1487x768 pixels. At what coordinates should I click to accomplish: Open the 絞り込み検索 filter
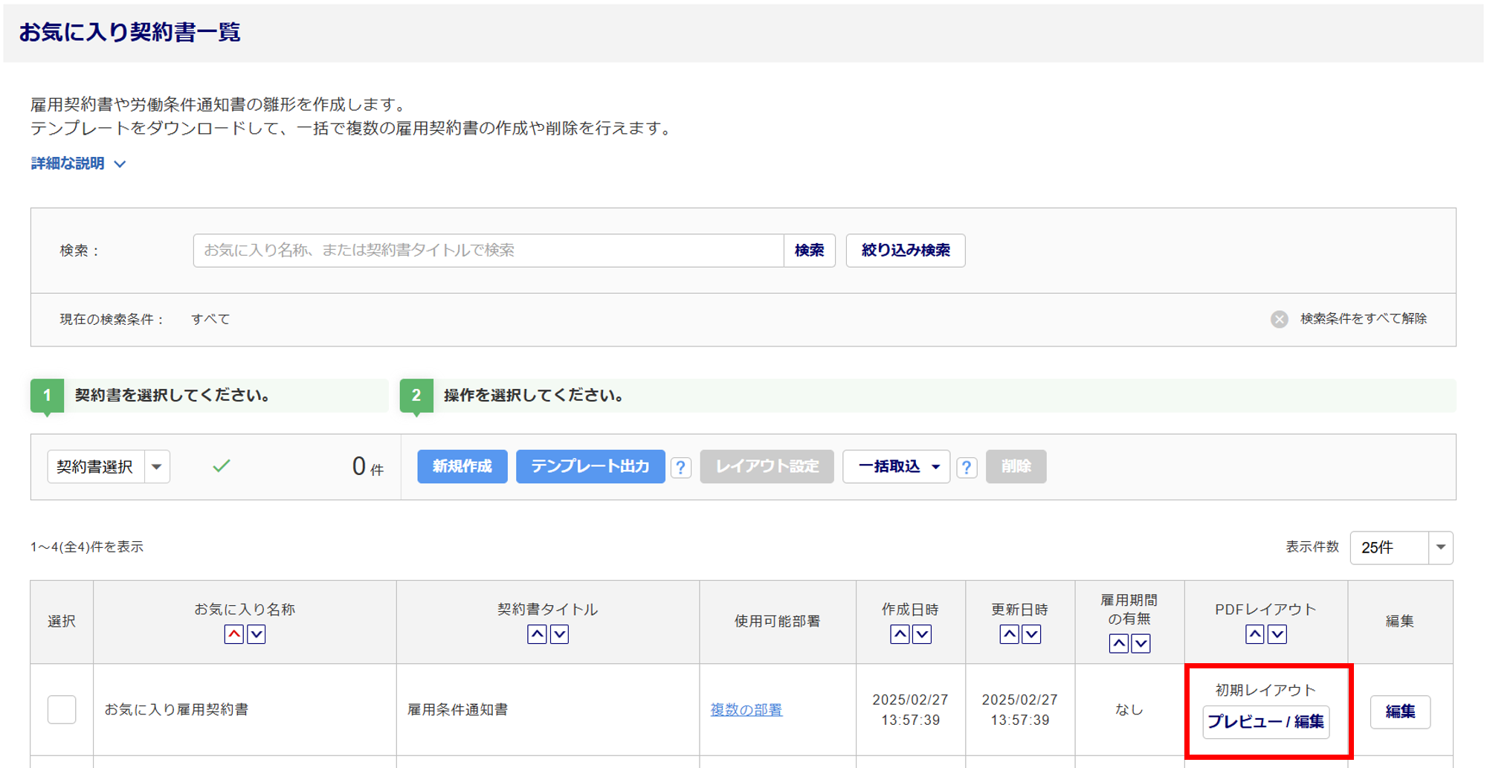click(905, 251)
